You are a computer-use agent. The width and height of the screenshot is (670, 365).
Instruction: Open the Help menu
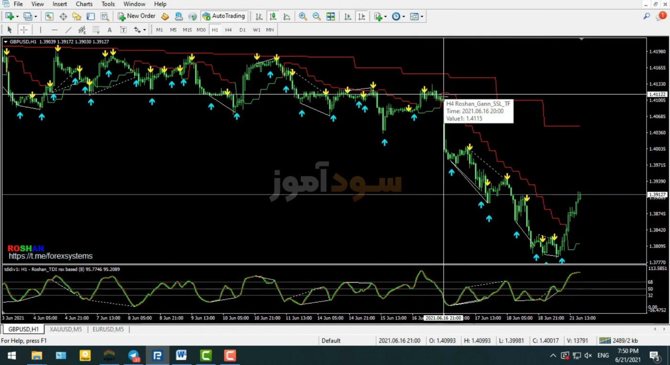point(160,4)
